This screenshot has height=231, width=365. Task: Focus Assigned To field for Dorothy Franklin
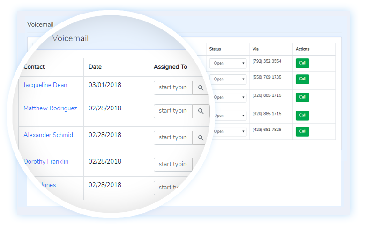(173, 165)
